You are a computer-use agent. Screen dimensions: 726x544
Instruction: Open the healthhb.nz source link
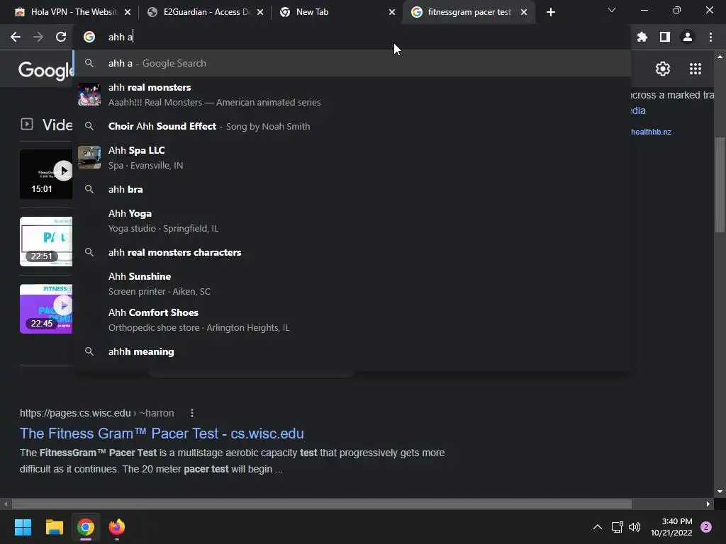651,132
